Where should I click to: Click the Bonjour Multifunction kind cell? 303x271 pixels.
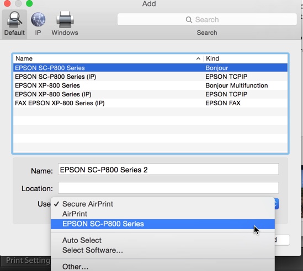237,85
